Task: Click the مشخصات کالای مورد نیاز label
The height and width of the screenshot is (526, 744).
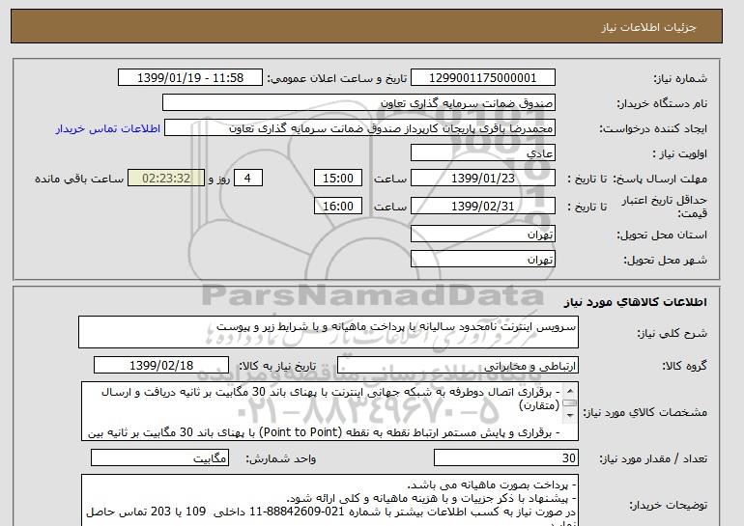Action: pos(645,412)
